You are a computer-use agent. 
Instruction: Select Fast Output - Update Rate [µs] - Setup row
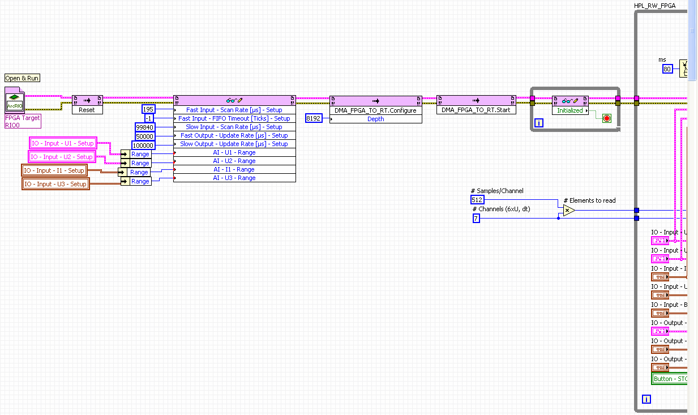point(234,135)
